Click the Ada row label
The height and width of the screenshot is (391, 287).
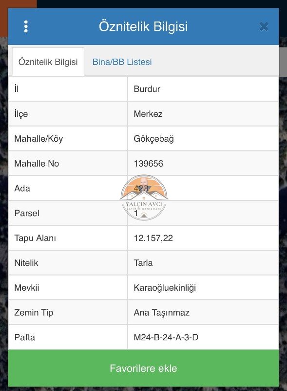22,188
